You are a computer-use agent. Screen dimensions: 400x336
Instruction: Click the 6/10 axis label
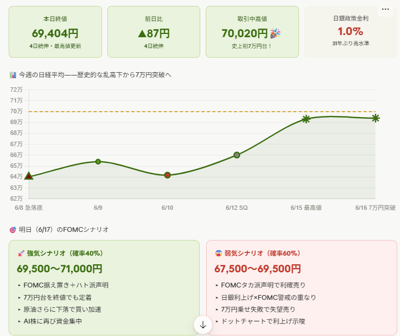click(x=167, y=208)
